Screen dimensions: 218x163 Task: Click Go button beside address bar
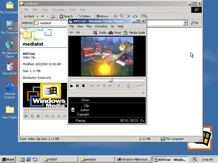[195, 23]
